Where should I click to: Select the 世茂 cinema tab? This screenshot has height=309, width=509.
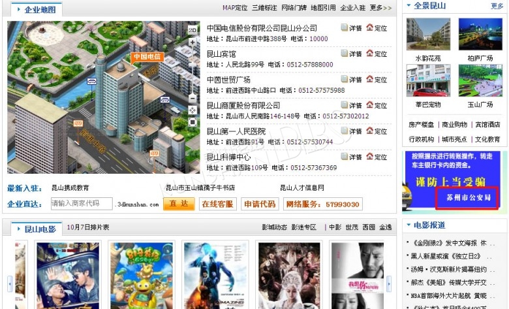click(352, 227)
